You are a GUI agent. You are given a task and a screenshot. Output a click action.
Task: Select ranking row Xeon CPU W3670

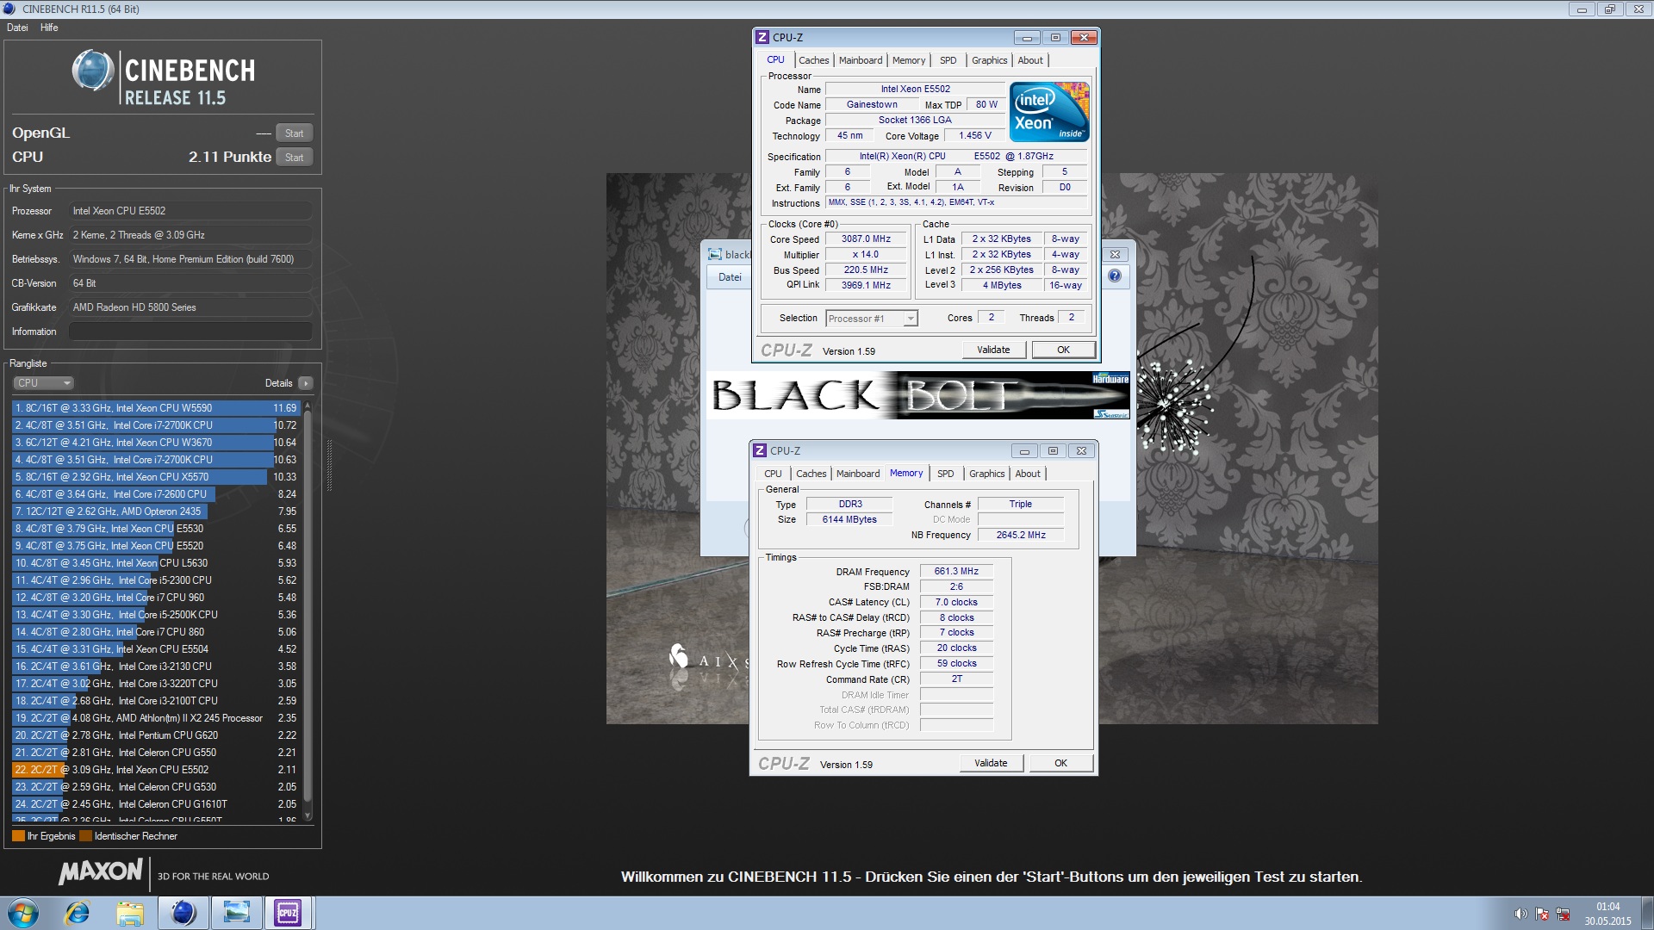click(x=156, y=443)
